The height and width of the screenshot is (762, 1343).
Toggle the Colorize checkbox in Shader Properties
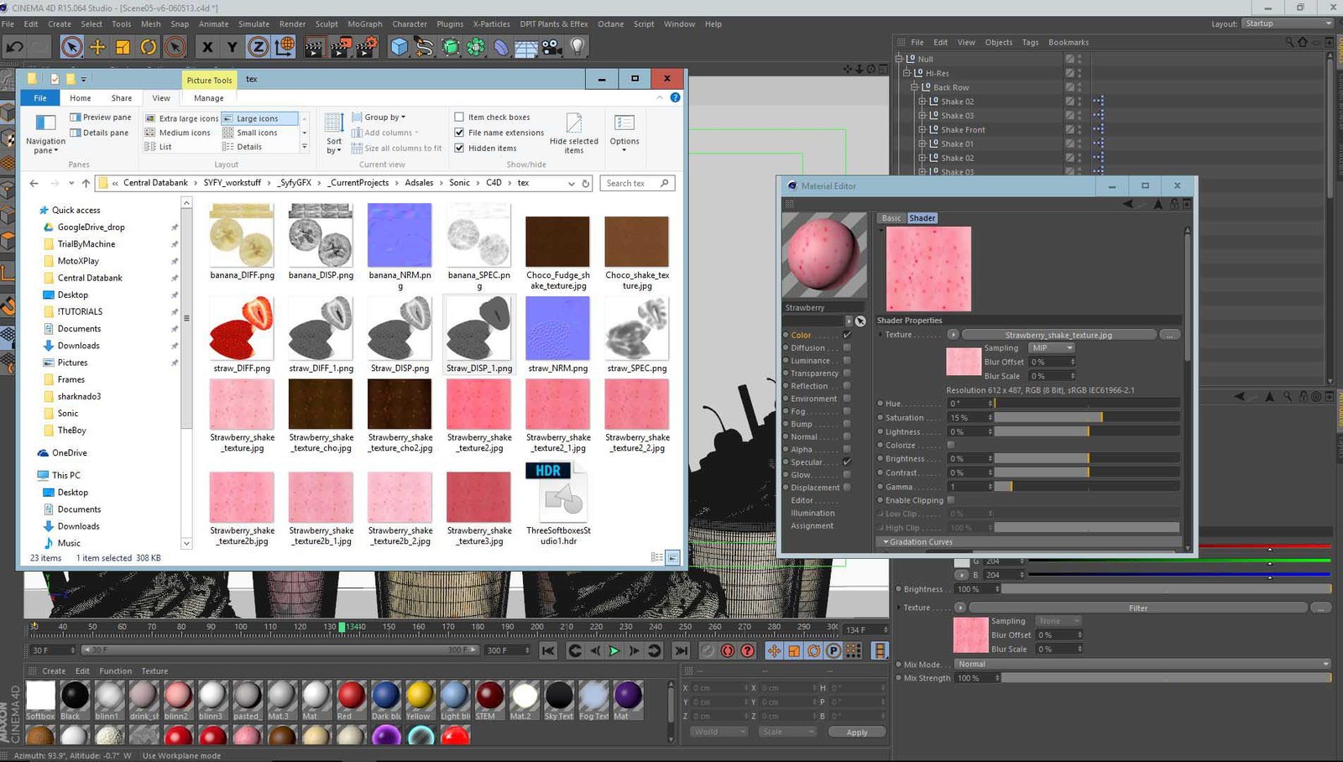[x=951, y=445]
